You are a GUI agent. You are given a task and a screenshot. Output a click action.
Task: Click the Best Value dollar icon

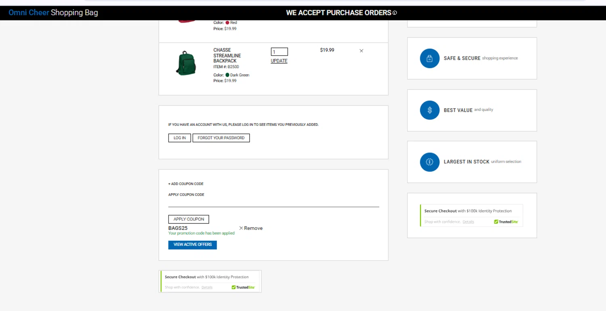tap(429, 110)
